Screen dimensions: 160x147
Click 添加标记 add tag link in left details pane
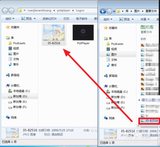point(57,135)
